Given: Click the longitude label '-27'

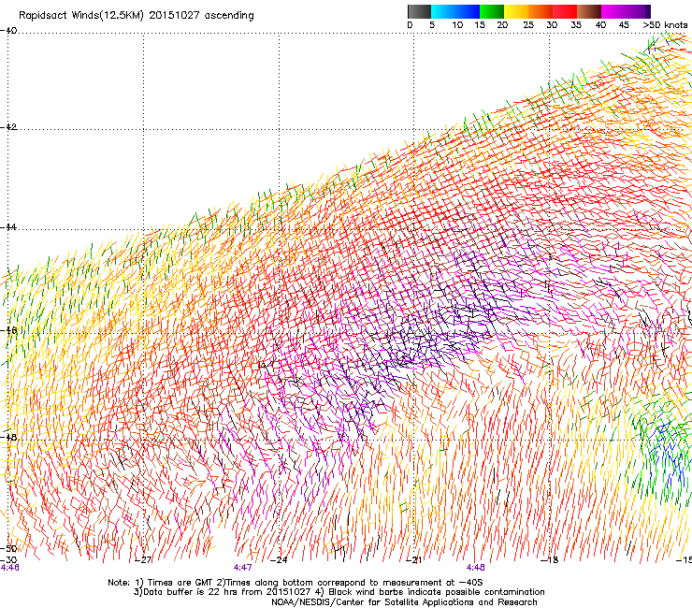Looking at the screenshot, I should [143, 560].
